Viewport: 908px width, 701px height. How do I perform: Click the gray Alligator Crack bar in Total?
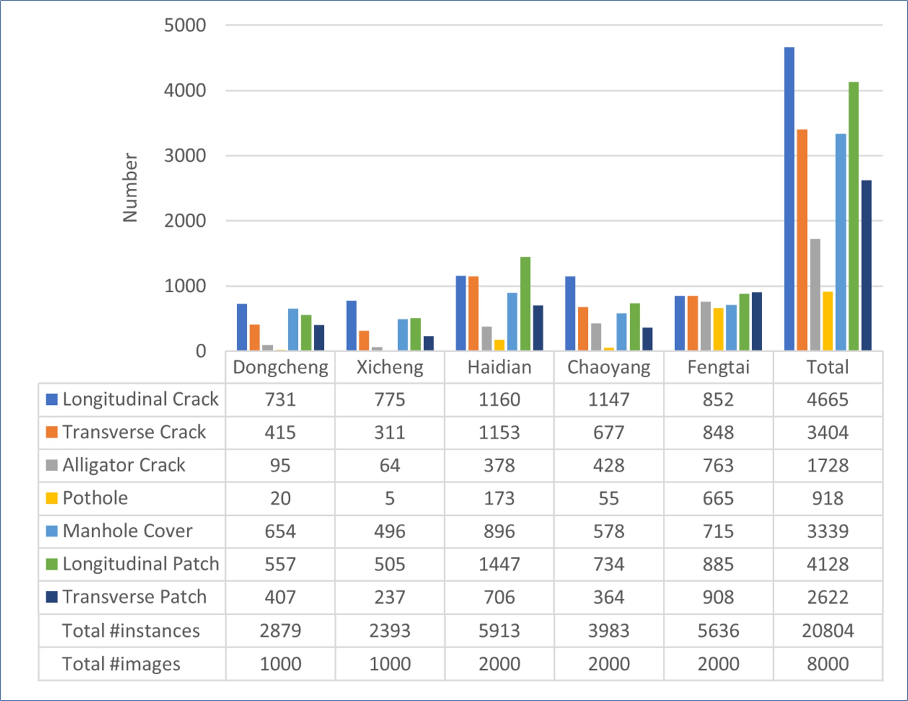pos(815,294)
